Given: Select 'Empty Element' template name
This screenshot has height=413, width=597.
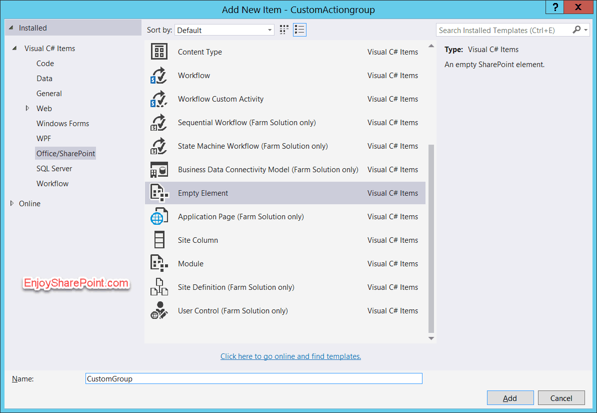Looking at the screenshot, I should point(203,193).
